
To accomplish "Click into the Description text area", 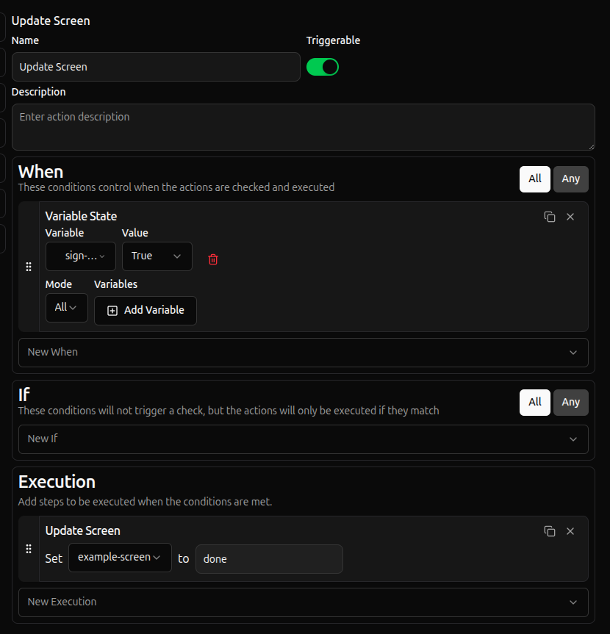I will [x=304, y=127].
